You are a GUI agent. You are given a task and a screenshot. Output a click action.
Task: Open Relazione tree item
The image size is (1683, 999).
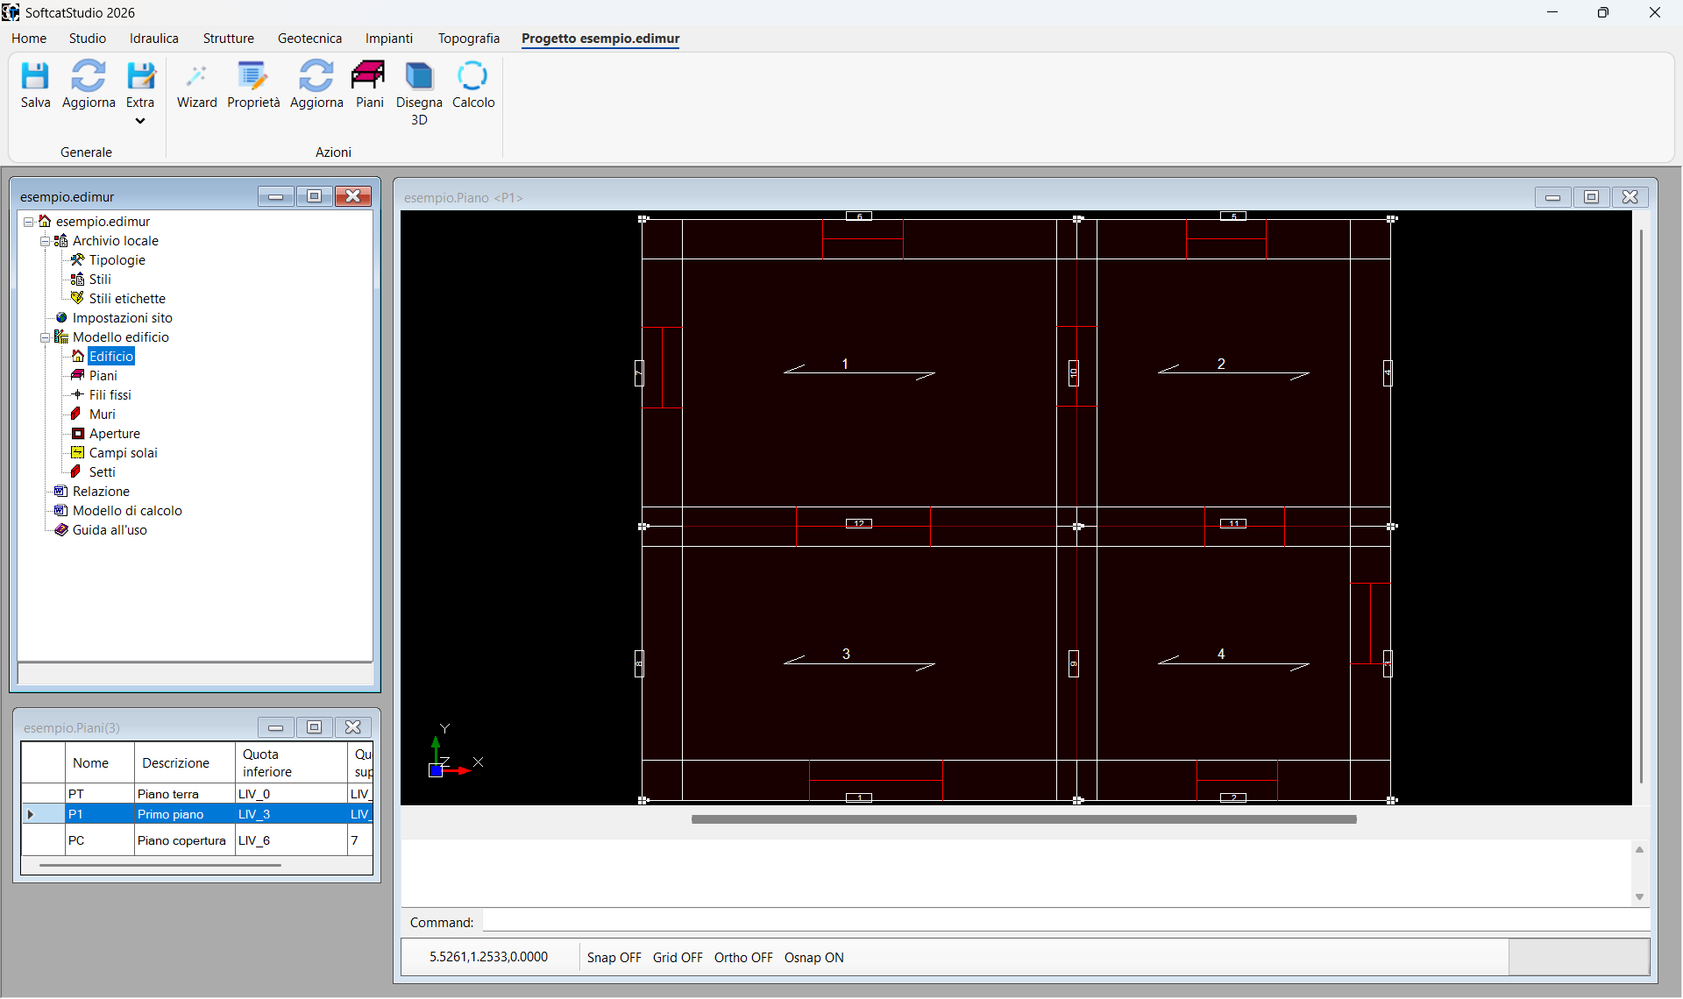coord(101,492)
